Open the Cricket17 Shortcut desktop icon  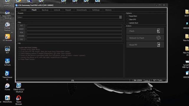tap(7, 3)
